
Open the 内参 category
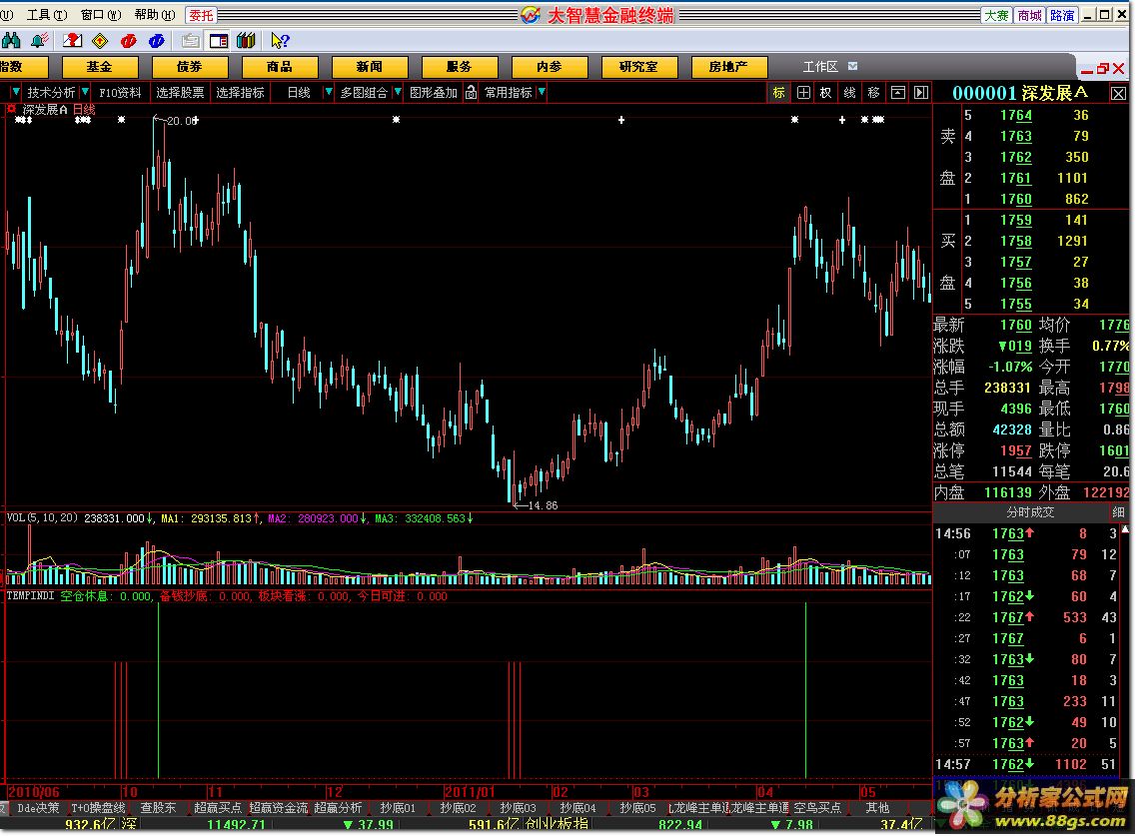(x=549, y=67)
